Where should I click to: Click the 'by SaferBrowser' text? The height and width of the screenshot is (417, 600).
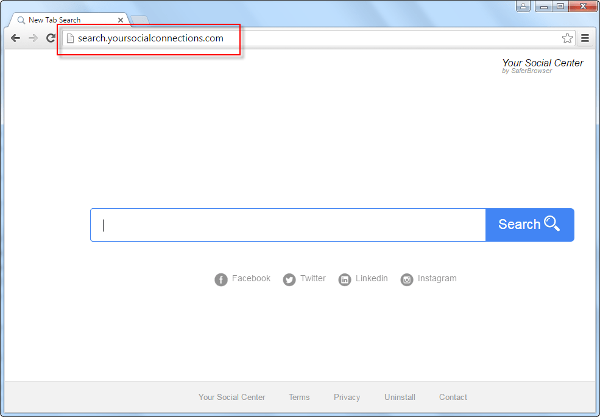(527, 71)
